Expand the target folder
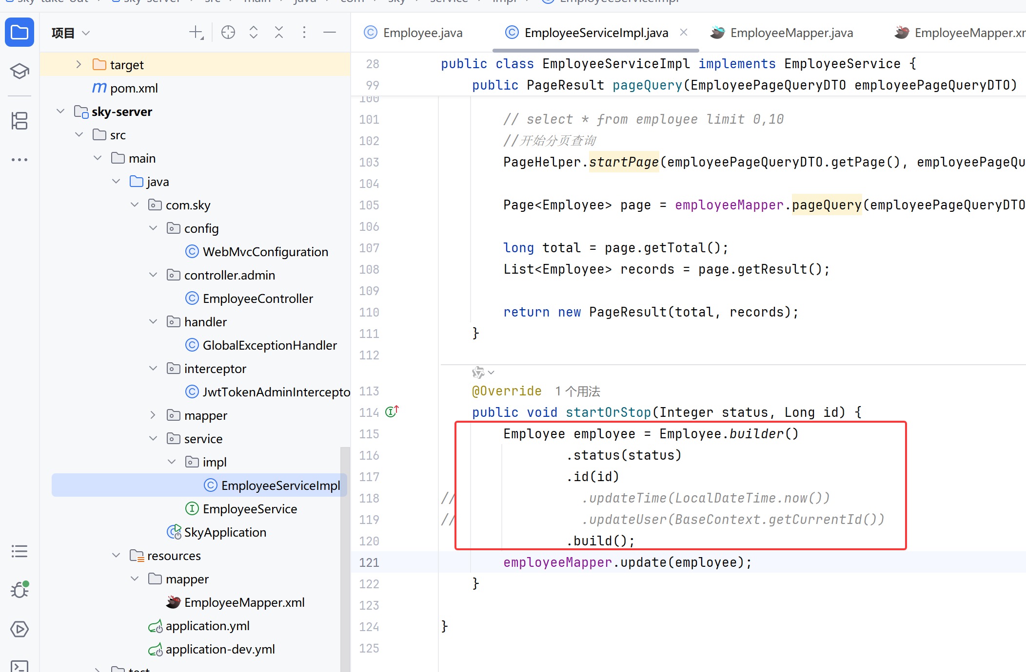 click(x=79, y=64)
